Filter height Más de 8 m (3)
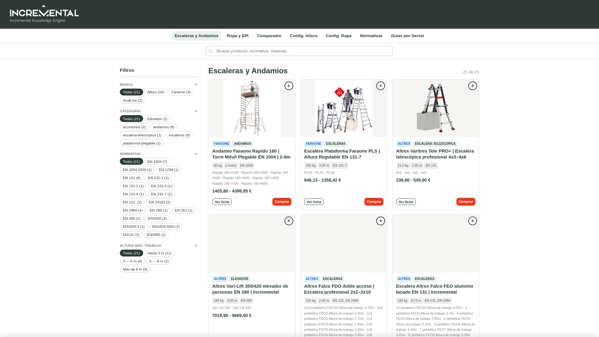 click(135, 269)
